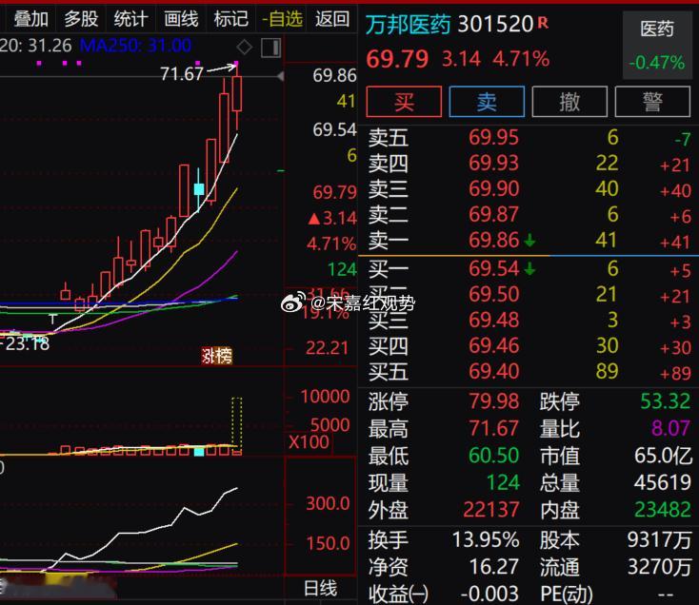This screenshot has height=605, width=699.
Task: Select 卖三 price 69.90
Action: pyautogui.click(x=493, y=188)
